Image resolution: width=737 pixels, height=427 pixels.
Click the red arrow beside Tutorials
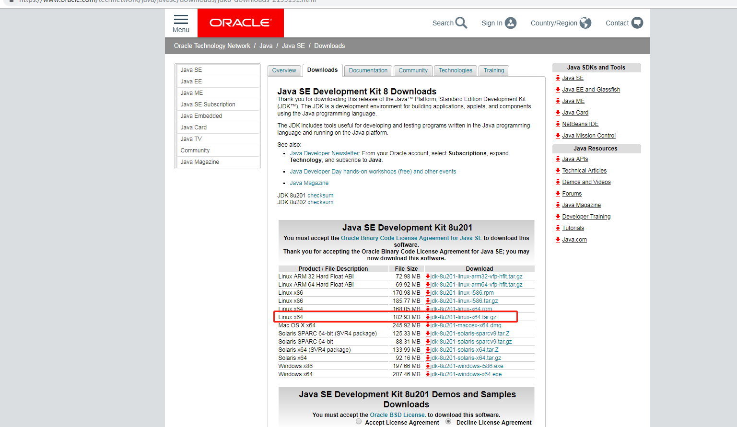[558, 228]
